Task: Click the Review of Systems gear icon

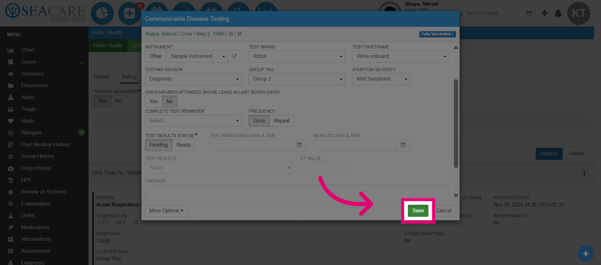Action: [x=11, y=192]
